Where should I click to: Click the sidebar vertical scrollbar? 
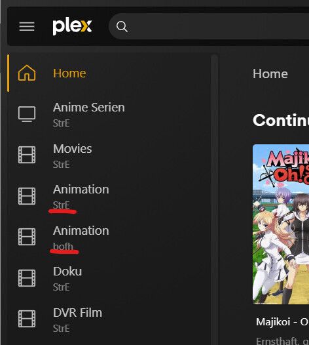tap(214, 199)
